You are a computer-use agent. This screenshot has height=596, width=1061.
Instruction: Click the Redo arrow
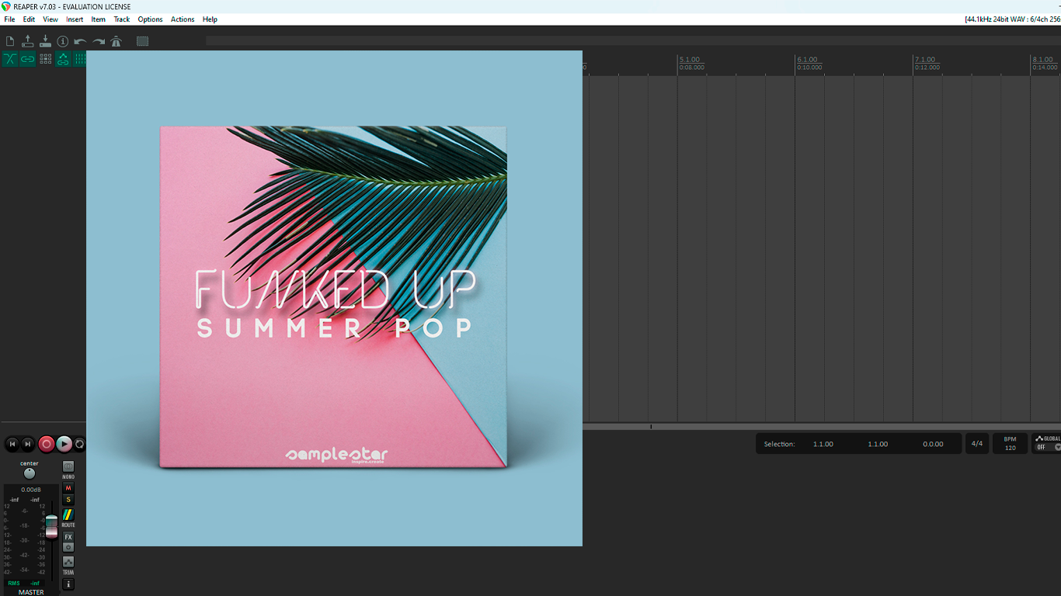99,42
